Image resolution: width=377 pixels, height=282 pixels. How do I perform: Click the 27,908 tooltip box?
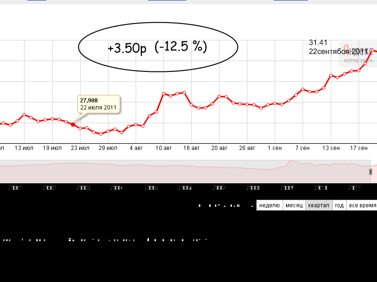[98, 104]
